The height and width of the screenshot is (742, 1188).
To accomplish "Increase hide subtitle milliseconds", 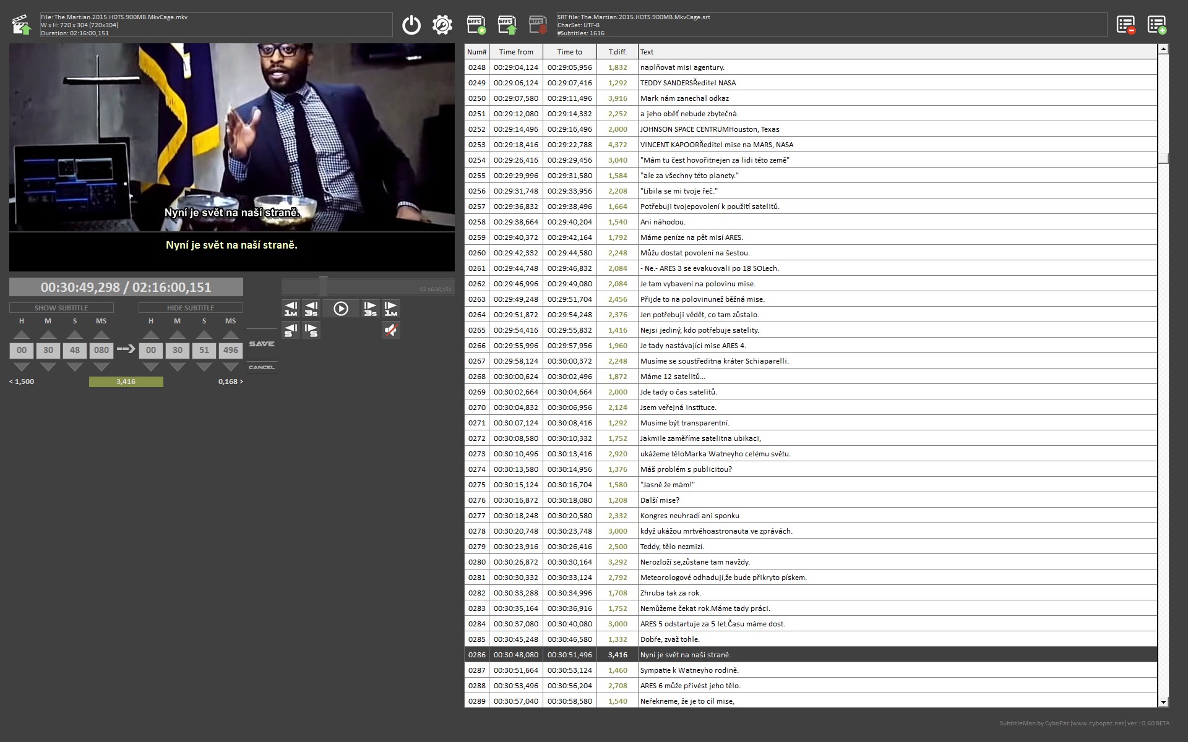I will click(x=231, y=335).
